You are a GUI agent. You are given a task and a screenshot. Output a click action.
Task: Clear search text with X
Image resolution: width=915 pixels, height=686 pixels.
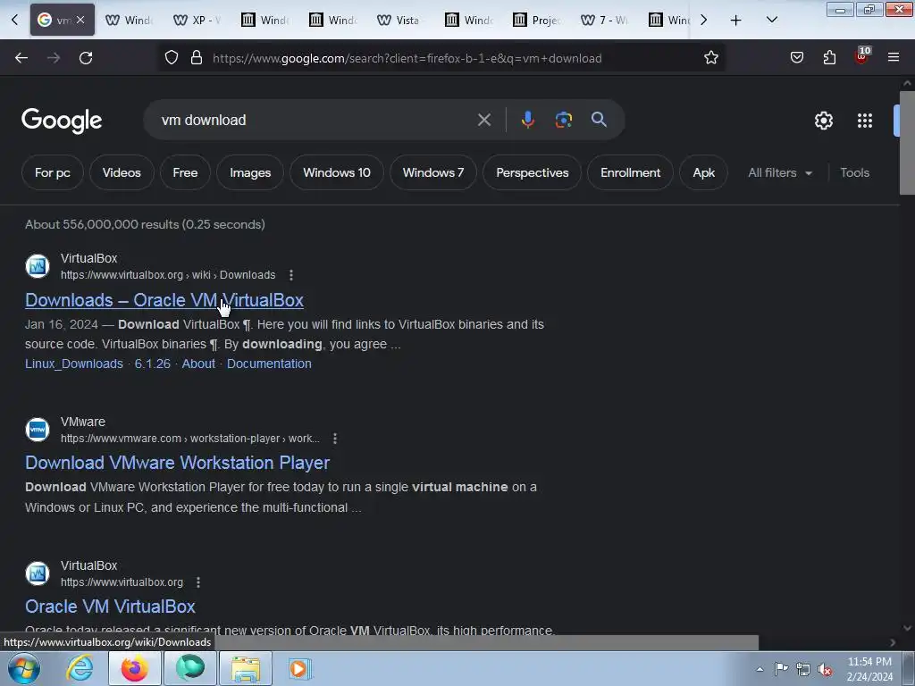click(483, 121)
